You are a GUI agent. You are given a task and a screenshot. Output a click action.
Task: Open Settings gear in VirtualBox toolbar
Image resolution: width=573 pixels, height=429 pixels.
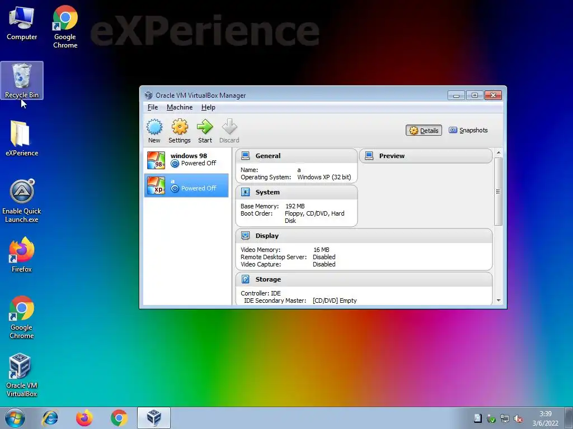(180, 131)
